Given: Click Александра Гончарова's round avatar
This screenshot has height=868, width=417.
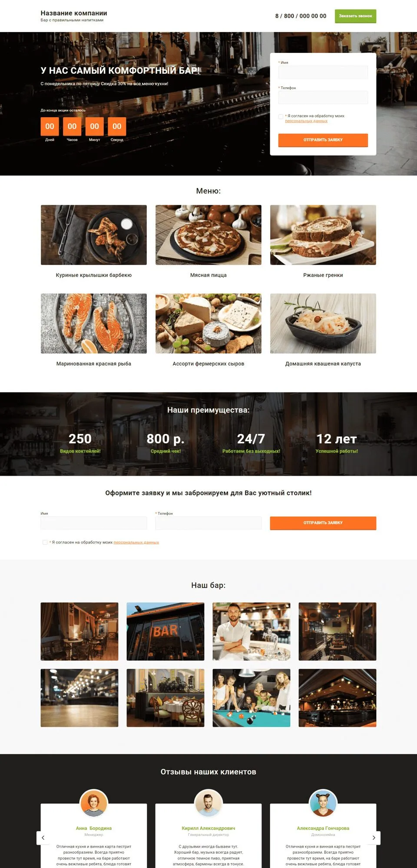Looking at the screenshot, I should (323, 803).
